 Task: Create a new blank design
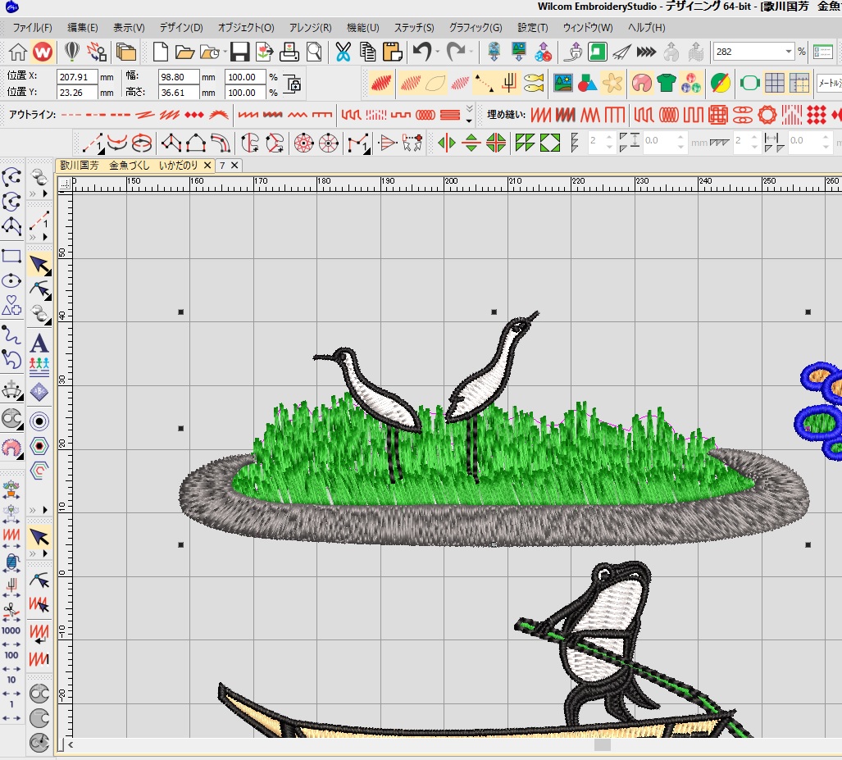tap(160, 52)
